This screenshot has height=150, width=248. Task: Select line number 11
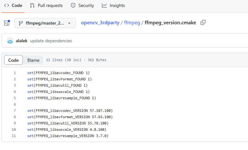tap(14, 136)
